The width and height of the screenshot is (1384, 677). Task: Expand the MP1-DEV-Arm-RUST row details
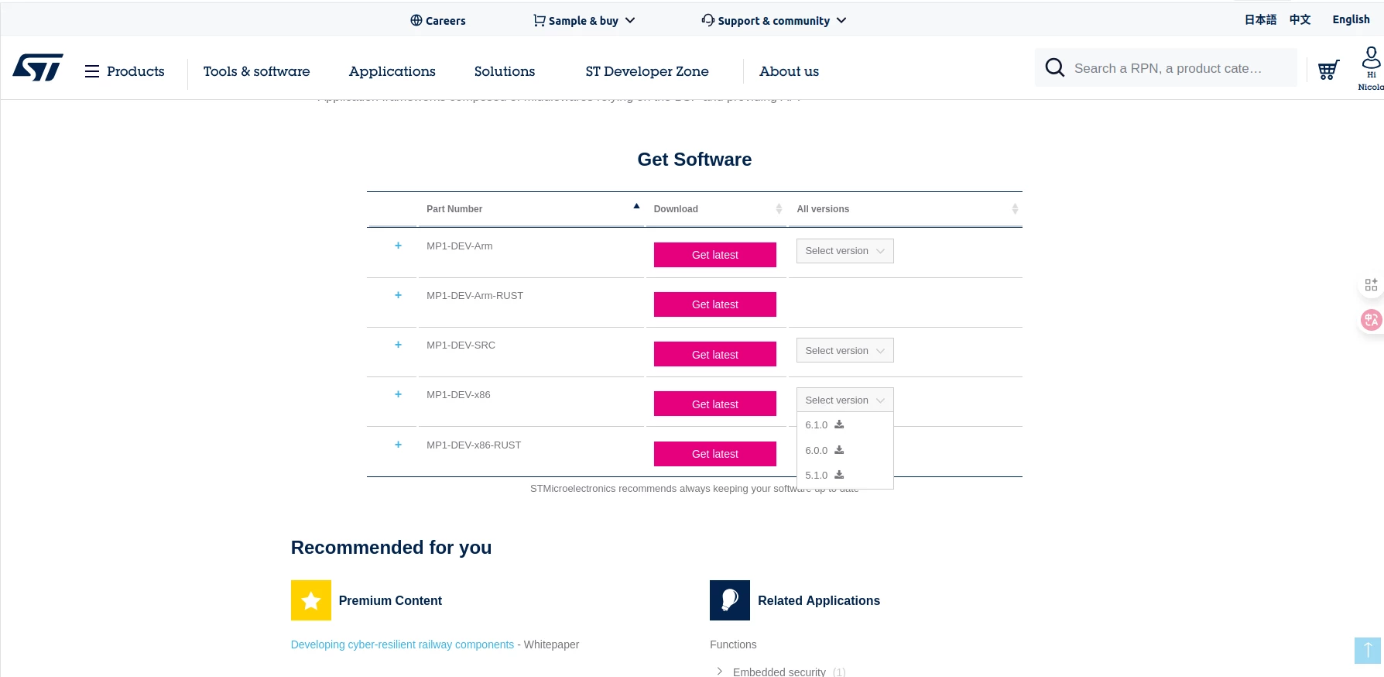pyautogui.click(x=398, y=295)
